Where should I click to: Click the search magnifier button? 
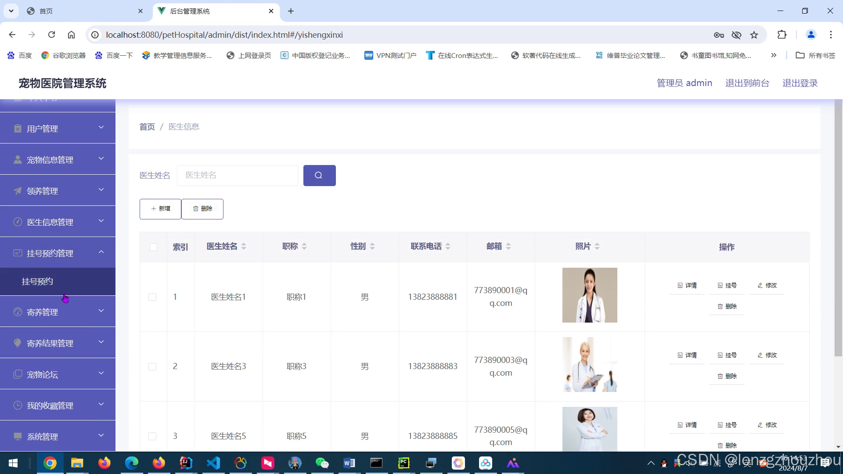point(319,176)
